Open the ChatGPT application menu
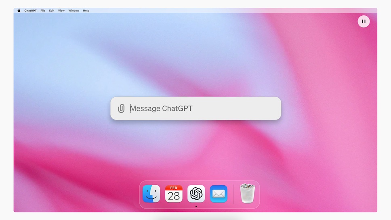Viewport: 391px width, 220px height. coord(30,10)
